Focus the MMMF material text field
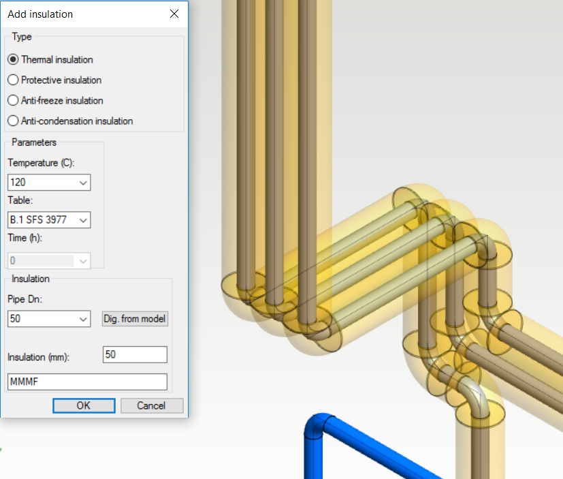This screenshot has height=479, width=563. [87, 382]
